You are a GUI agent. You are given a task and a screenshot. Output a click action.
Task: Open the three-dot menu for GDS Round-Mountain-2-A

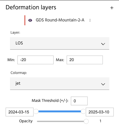point(90,20)
